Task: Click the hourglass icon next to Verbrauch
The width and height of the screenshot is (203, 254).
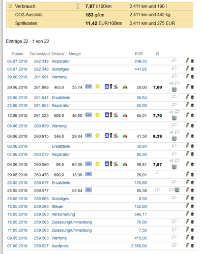Action: 78,6
